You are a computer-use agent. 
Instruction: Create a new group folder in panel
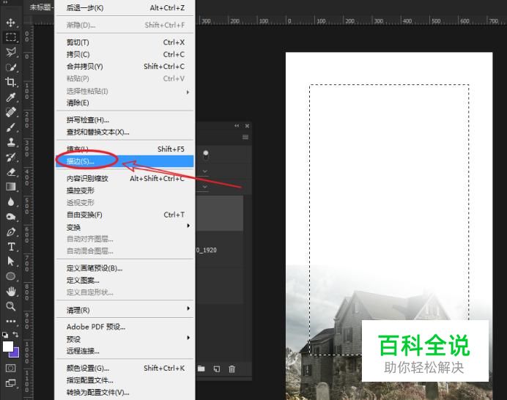[x=201, y=368]
